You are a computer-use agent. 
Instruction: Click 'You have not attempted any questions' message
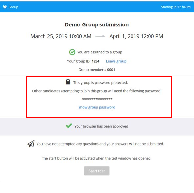click(100, 144)
